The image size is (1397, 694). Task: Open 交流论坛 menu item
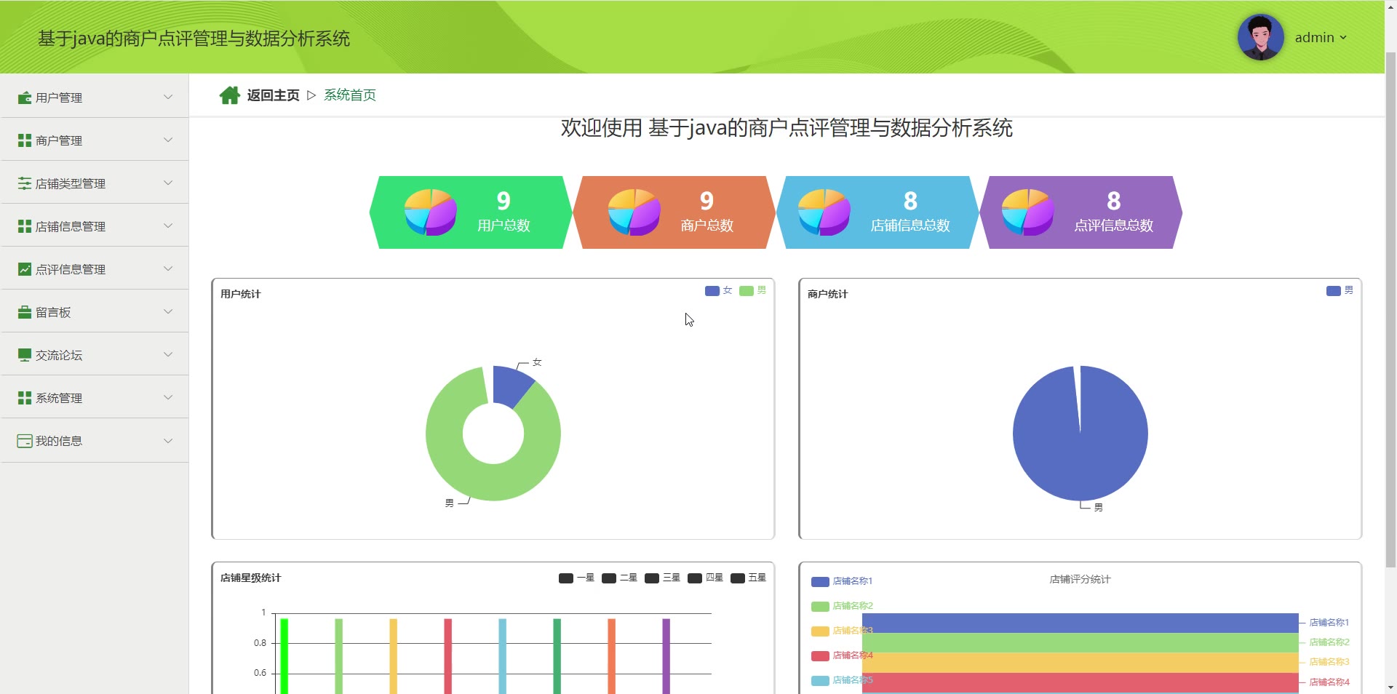(x=95, y=354)
